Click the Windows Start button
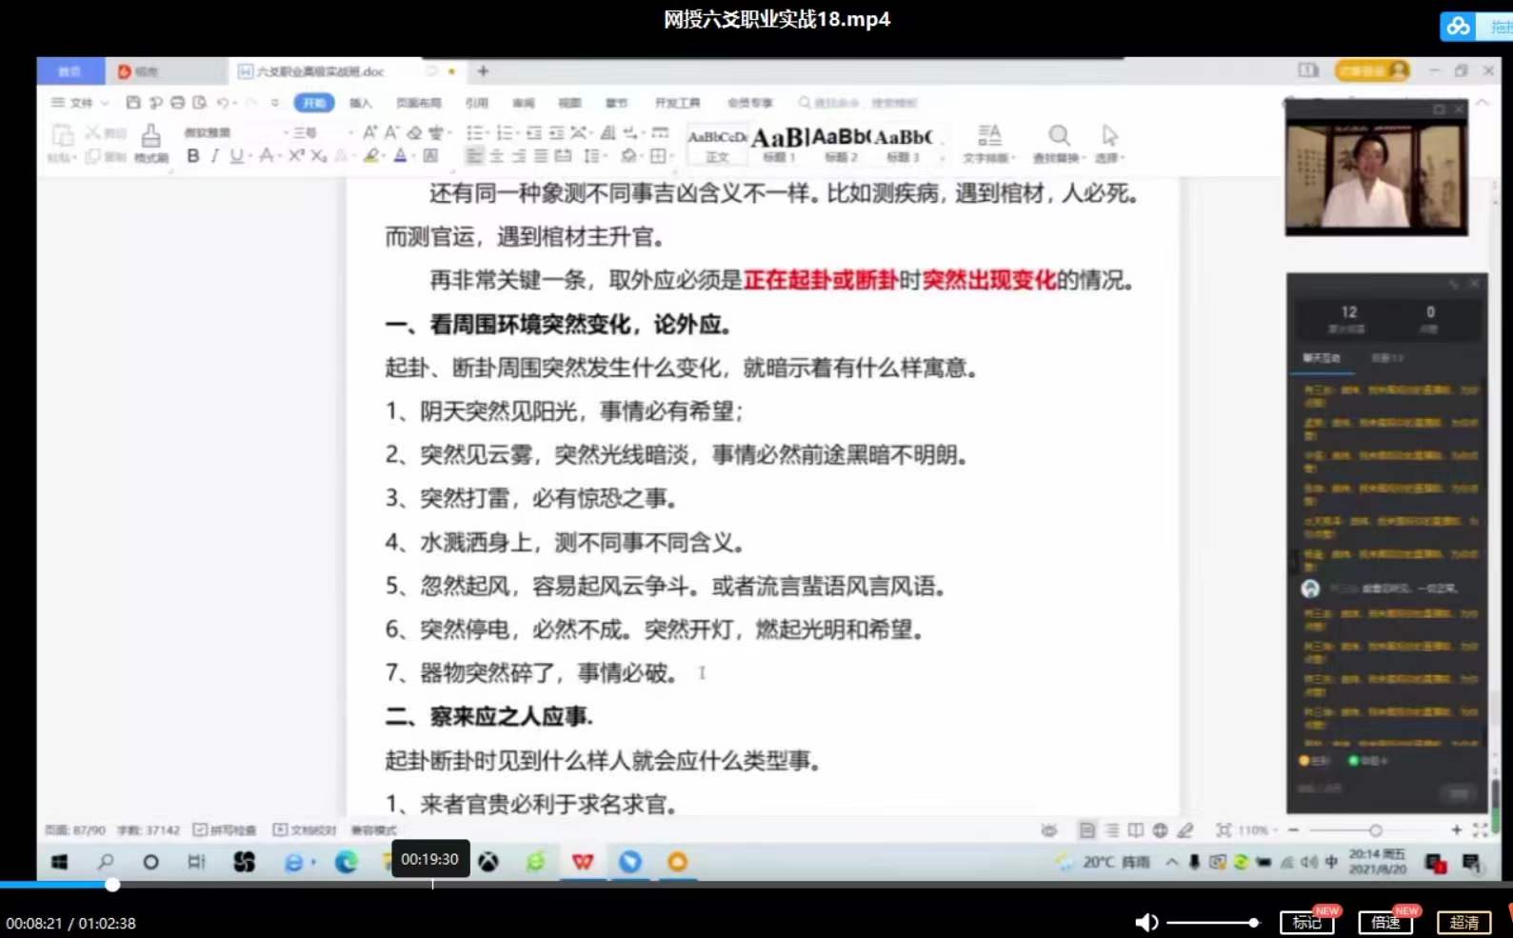The image size is (1513, 938). point(59,862)
